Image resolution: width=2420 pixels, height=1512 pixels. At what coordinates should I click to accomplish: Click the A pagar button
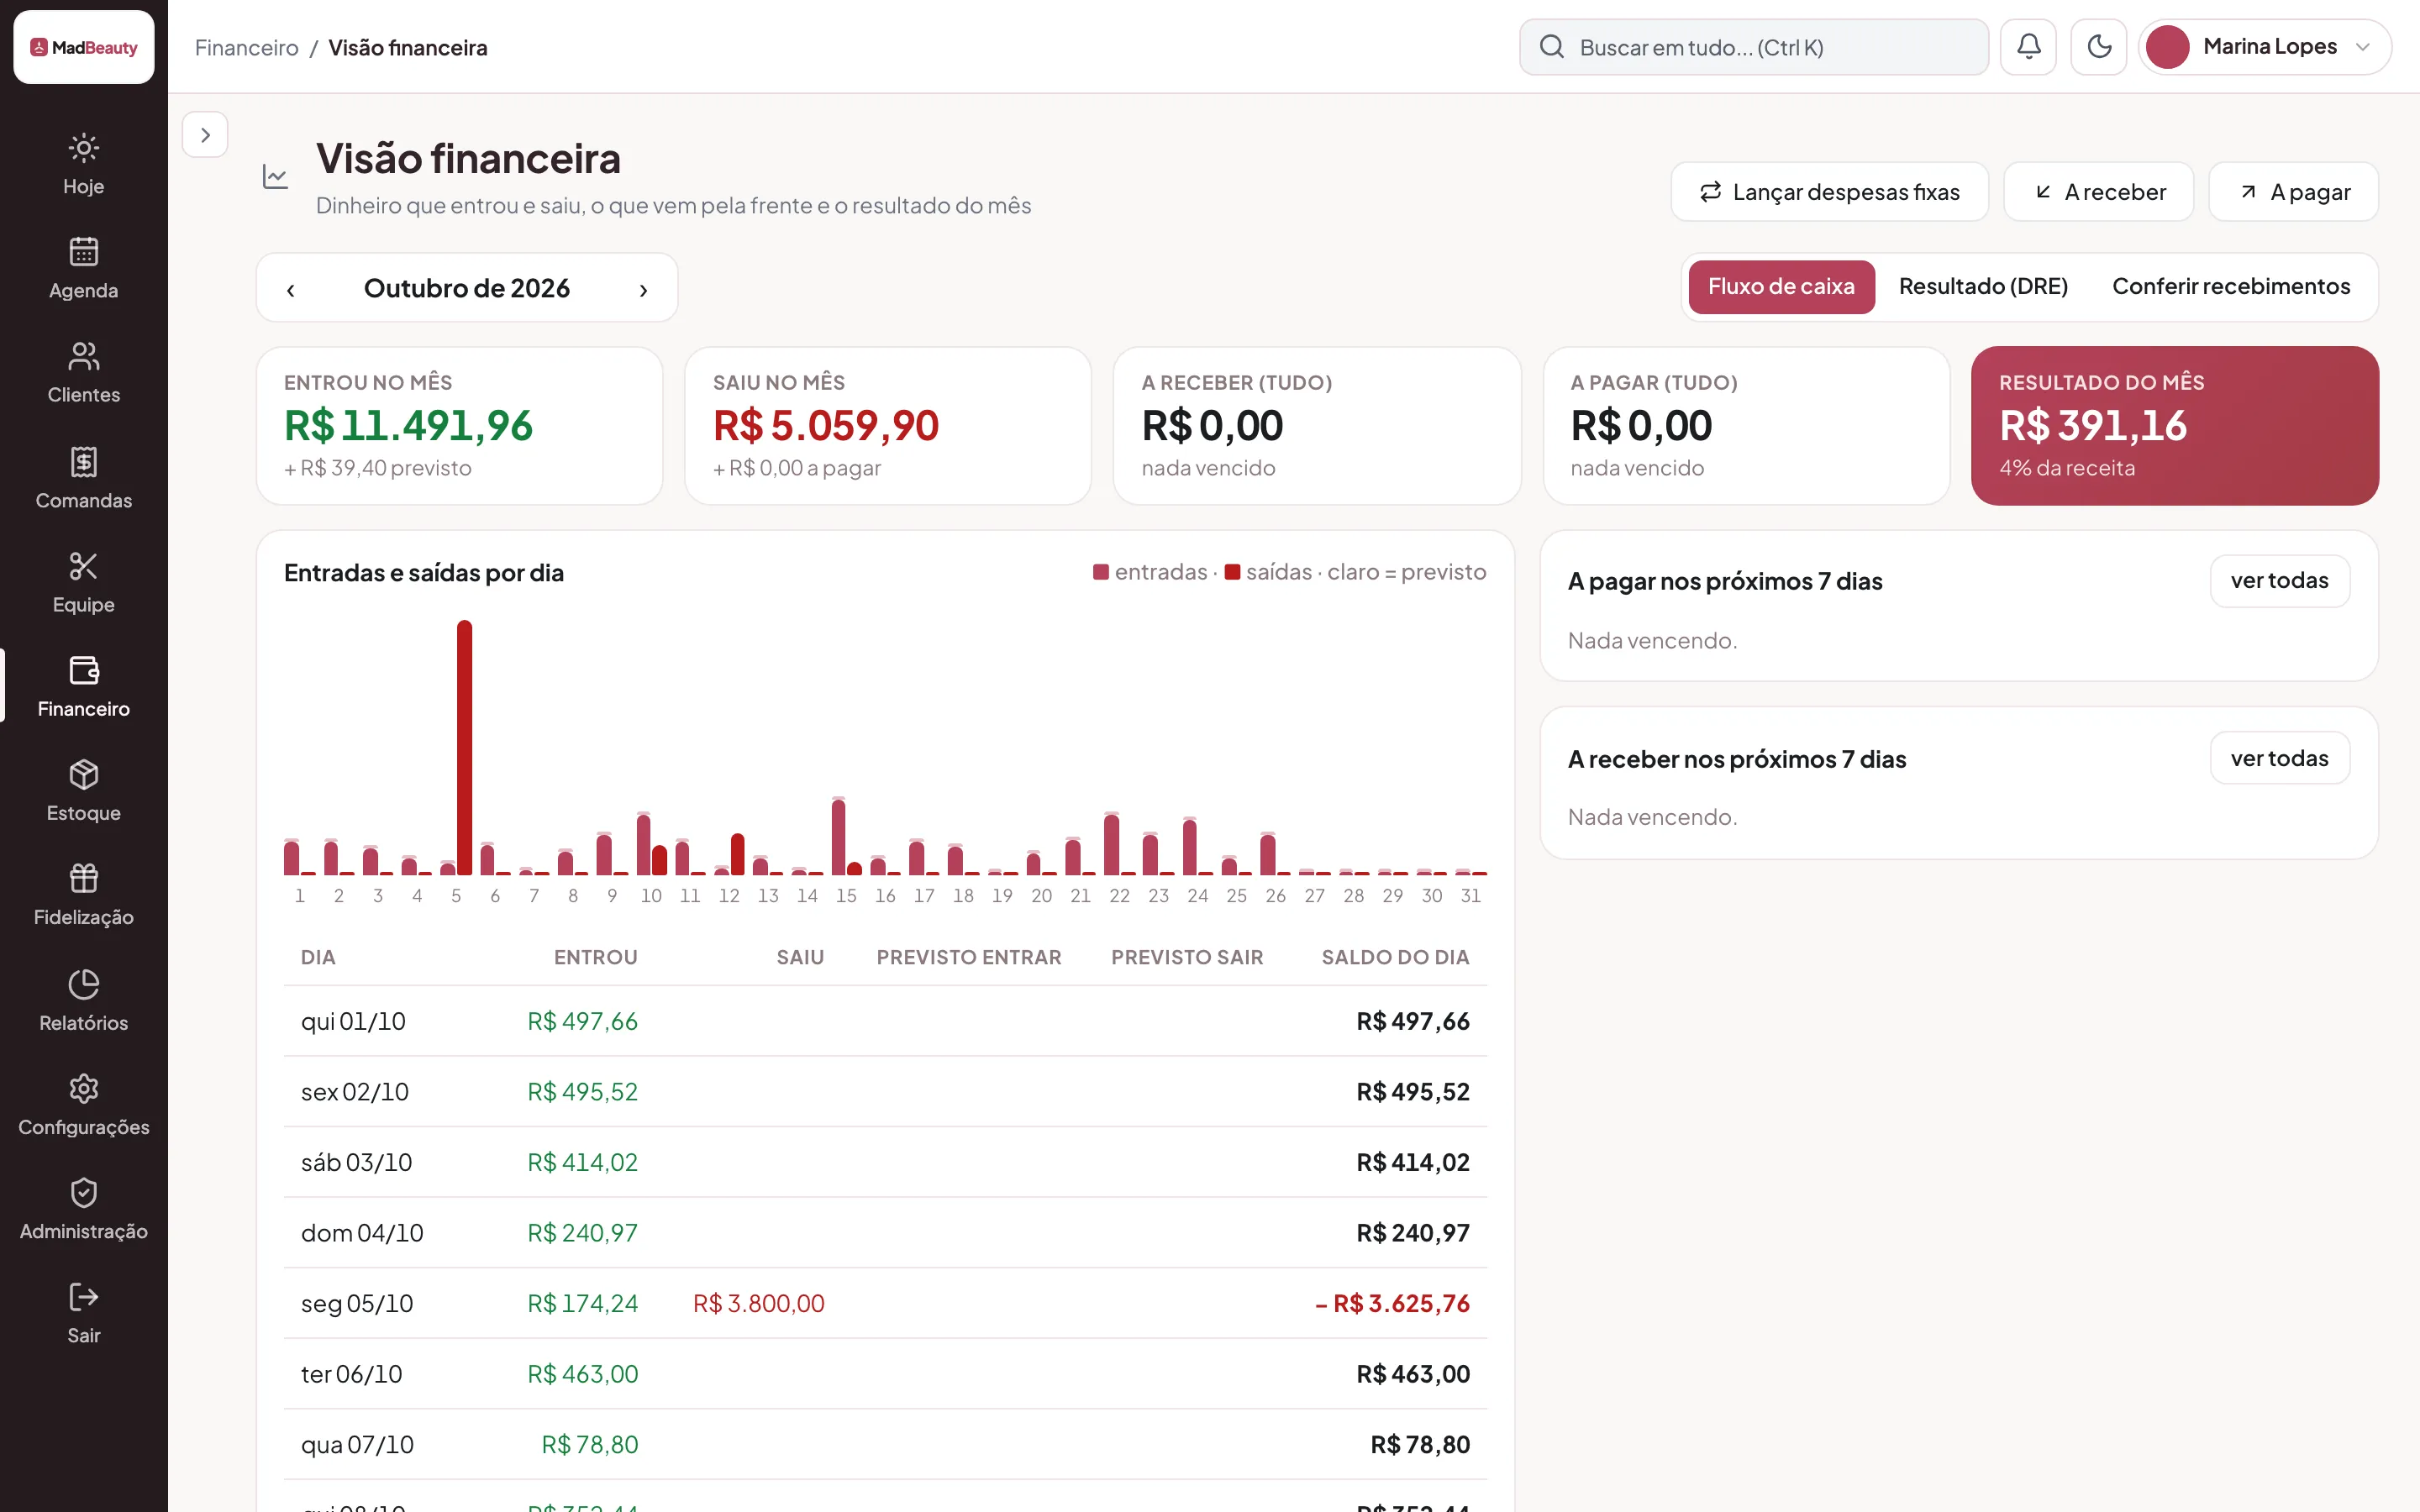tap(2293, 192)
